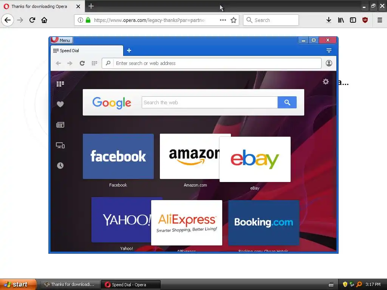Open a new Firefox tab
The width and height of the screenshot is (387, 290).
point(91,6)
